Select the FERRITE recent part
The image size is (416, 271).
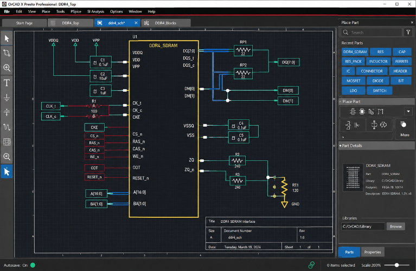pyautogui.click(x=402, y=61)
